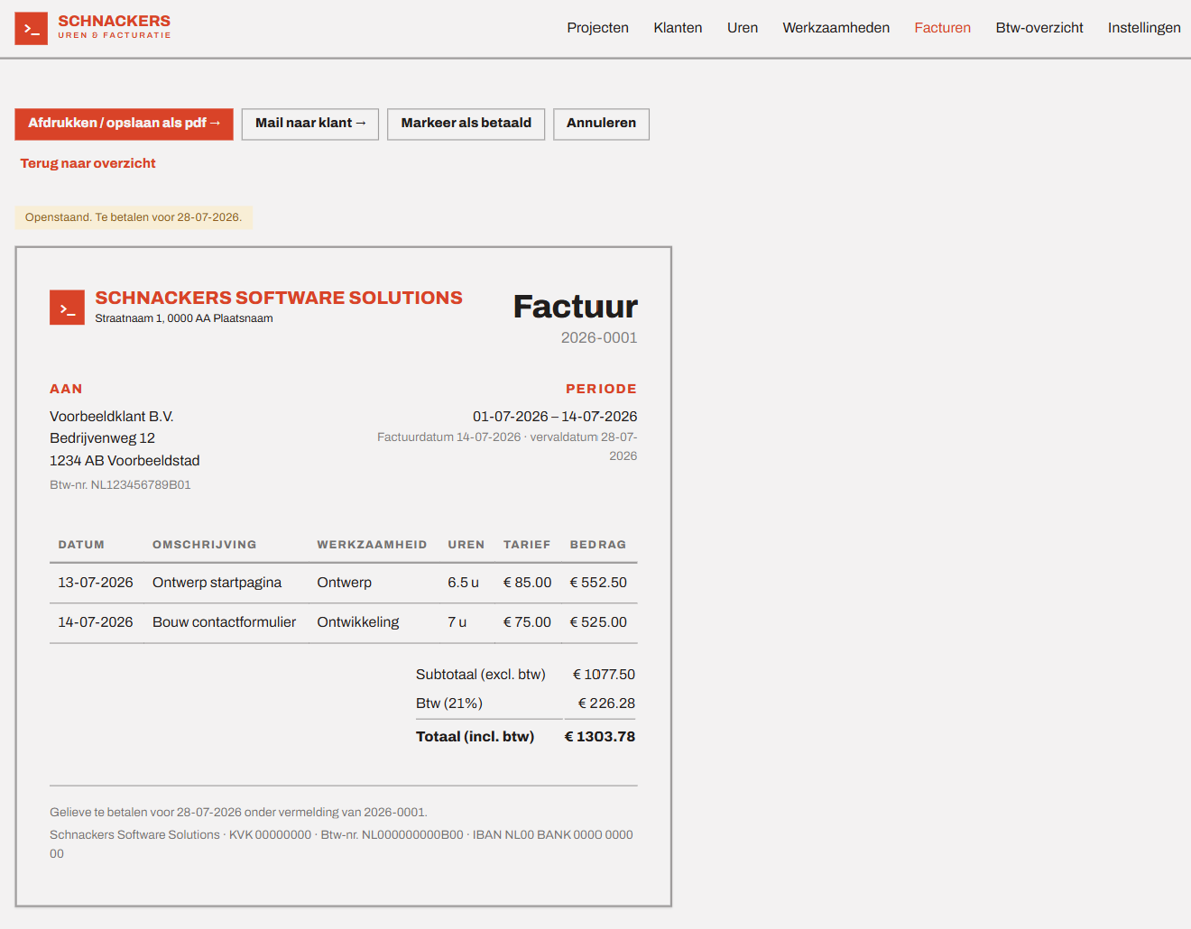The height and width of the screenshot is (929, 1191).
Task: Open the Projecten menu item
Action: [x=597, y=28]
